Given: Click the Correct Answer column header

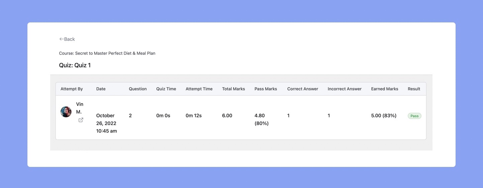Looking at the screenshot, I should 303,89.
